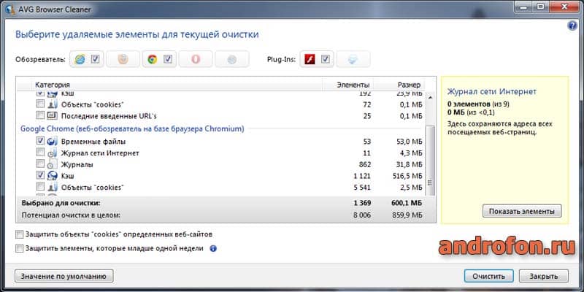Click the disabled Silverlight plug-in icon

[x=353, y=59]
